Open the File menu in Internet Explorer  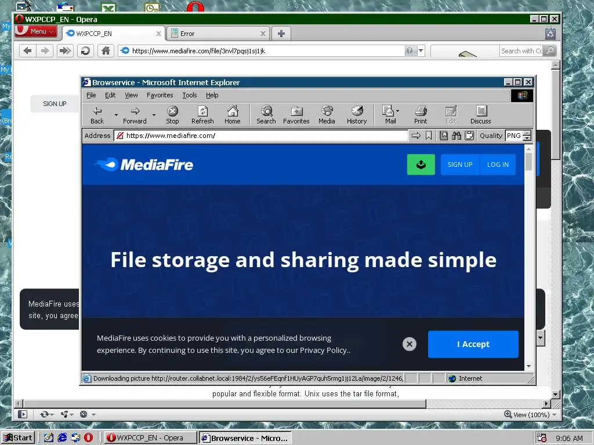point(91,95)
